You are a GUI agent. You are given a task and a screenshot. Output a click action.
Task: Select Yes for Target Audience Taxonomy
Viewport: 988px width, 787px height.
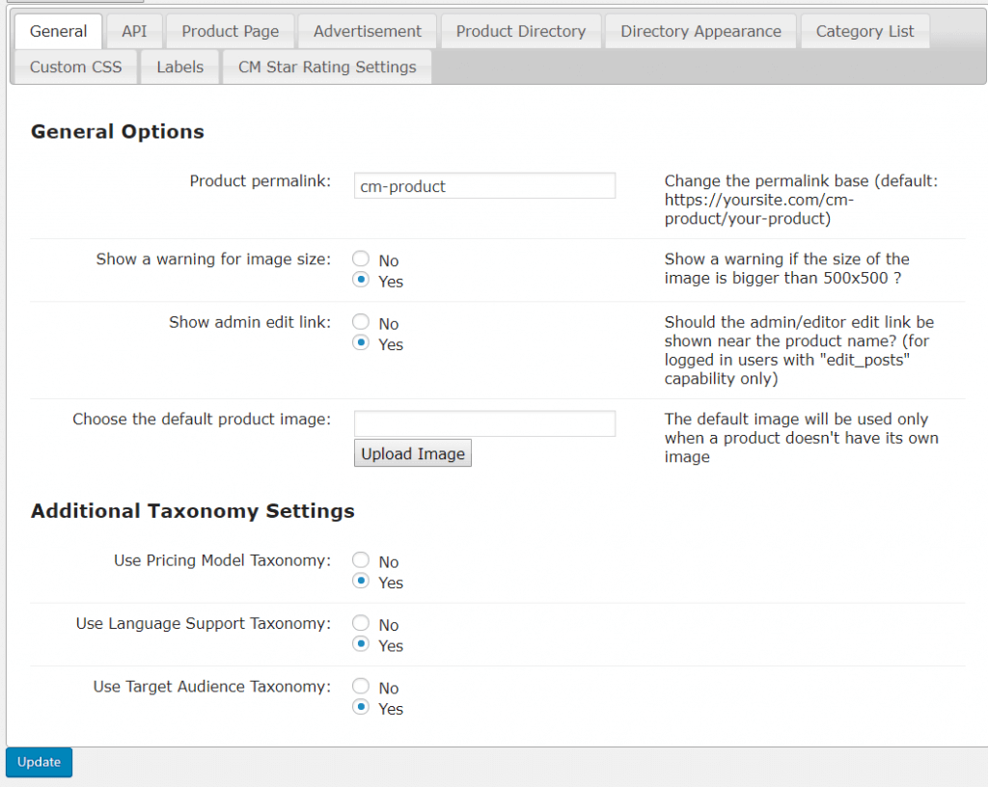(361, 708)
